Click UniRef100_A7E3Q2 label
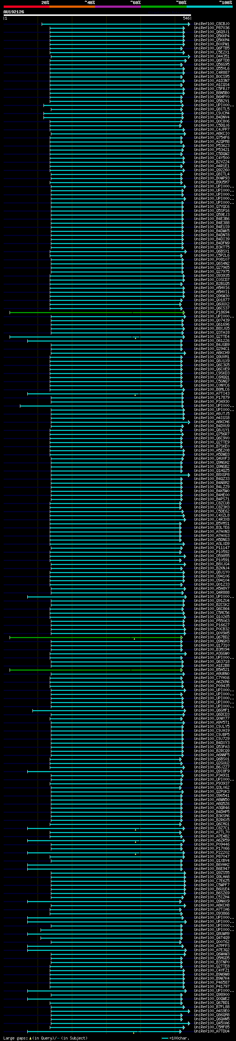This screenshot has width=236, height=1041. click(x=211, y=950)
